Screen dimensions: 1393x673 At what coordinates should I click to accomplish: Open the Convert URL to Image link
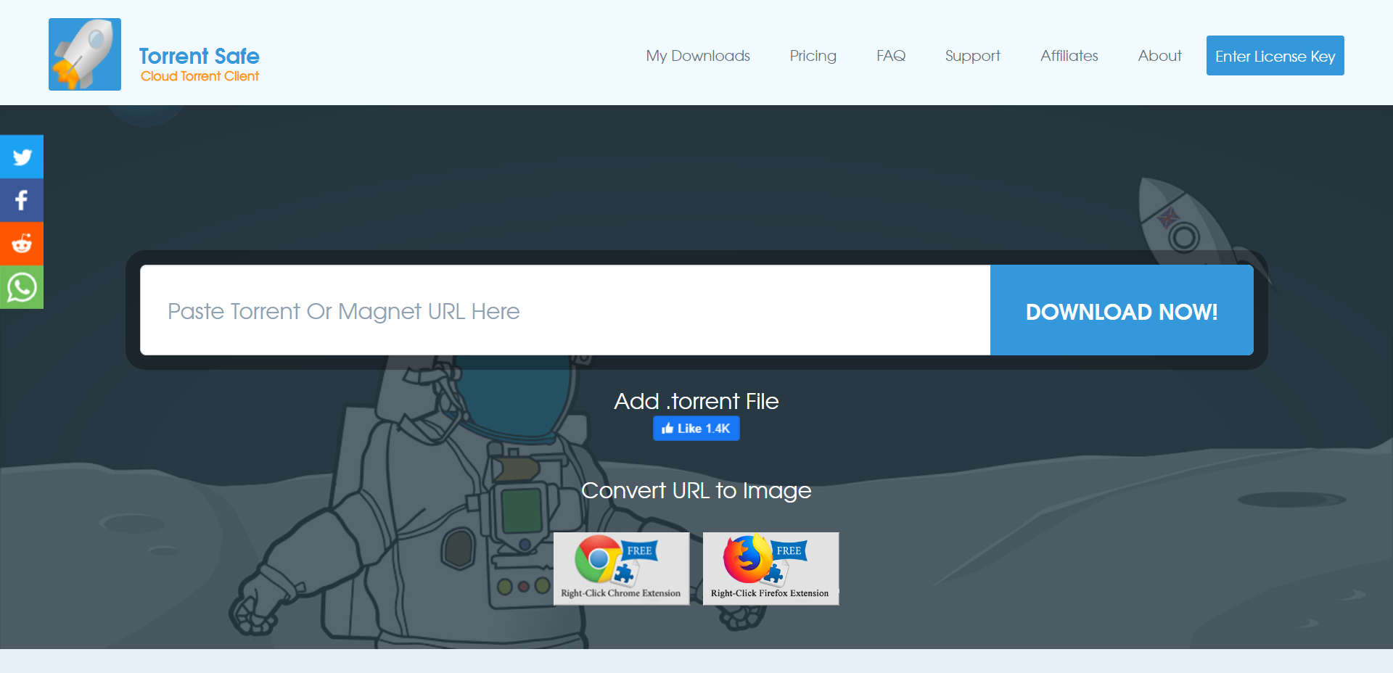tap(696, 491)
